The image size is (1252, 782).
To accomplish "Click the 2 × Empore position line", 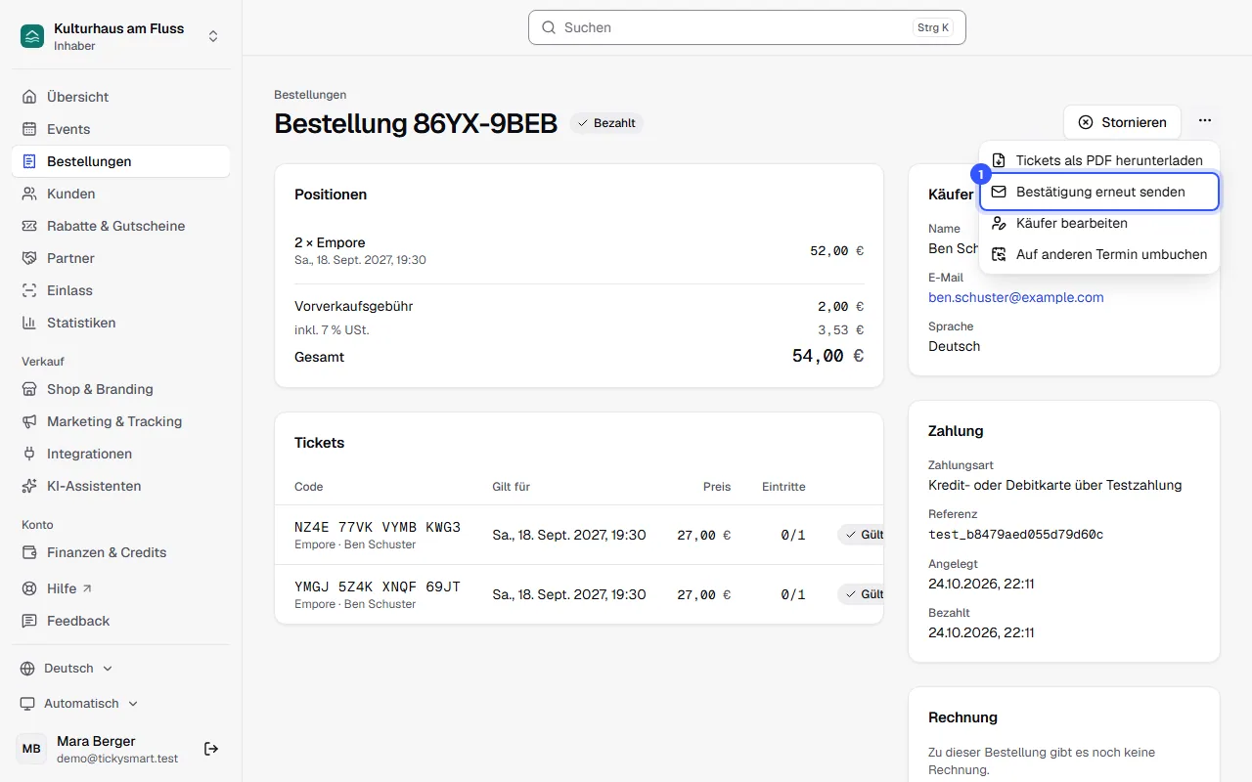I will click(x=330, y=242).
